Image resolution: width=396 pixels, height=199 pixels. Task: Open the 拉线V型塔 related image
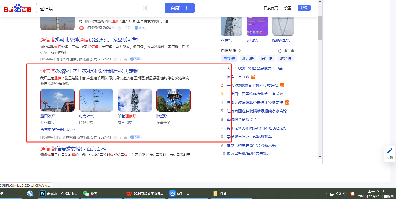click(x=283, y=26)
